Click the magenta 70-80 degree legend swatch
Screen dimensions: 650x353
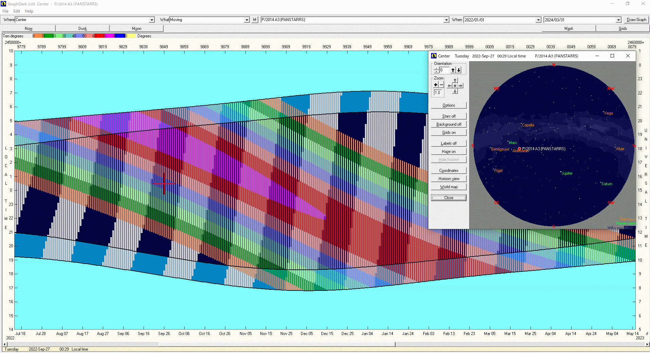(x=109, y=36)
